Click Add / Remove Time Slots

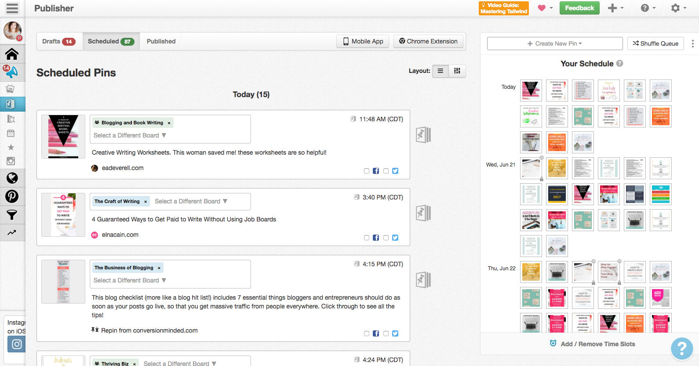[x=592, y=344]
